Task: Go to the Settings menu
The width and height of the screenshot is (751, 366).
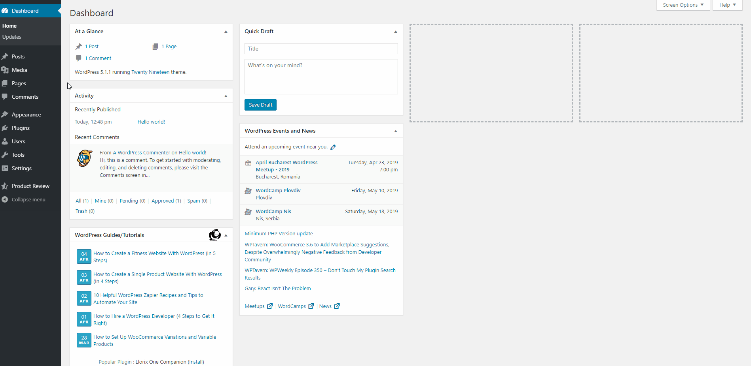Action: coord(21,168)
